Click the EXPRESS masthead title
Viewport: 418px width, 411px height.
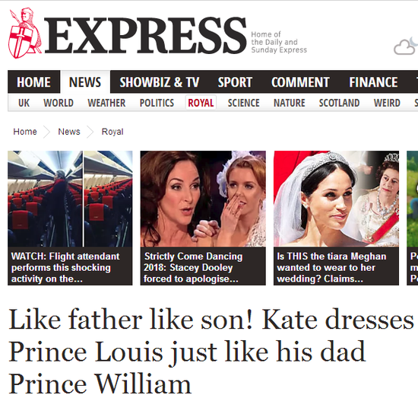pos(145,35)
